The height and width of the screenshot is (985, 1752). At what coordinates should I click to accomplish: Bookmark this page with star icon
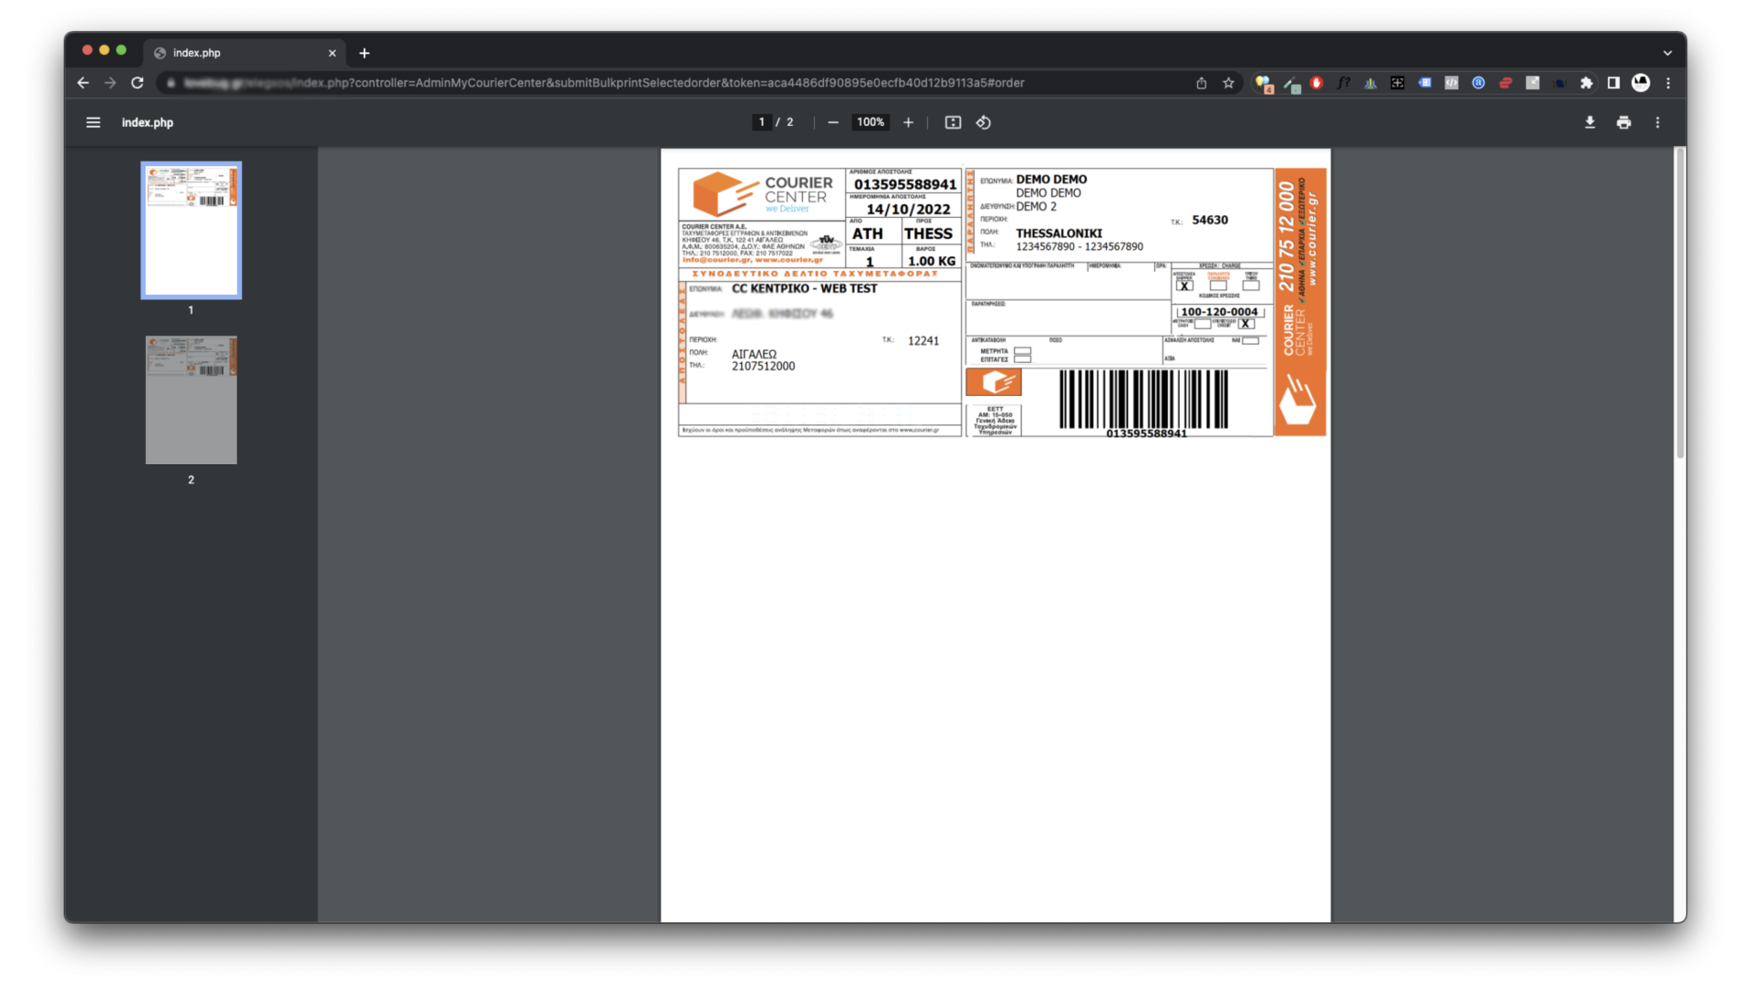(x=1228, y=83)
